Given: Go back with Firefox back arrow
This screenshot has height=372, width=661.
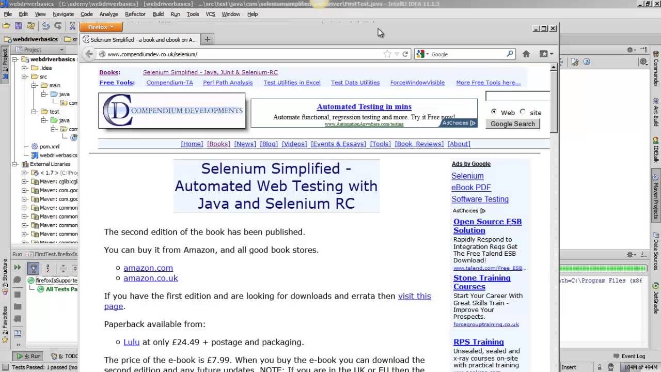Looking at the screenshot, I should [x=89, y=54].
